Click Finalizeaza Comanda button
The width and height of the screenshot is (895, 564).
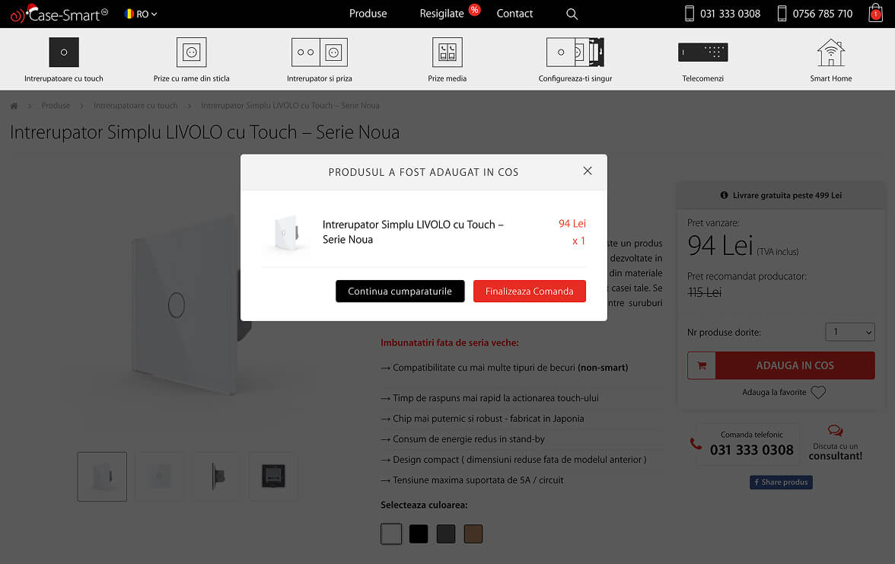coord(530,292)
